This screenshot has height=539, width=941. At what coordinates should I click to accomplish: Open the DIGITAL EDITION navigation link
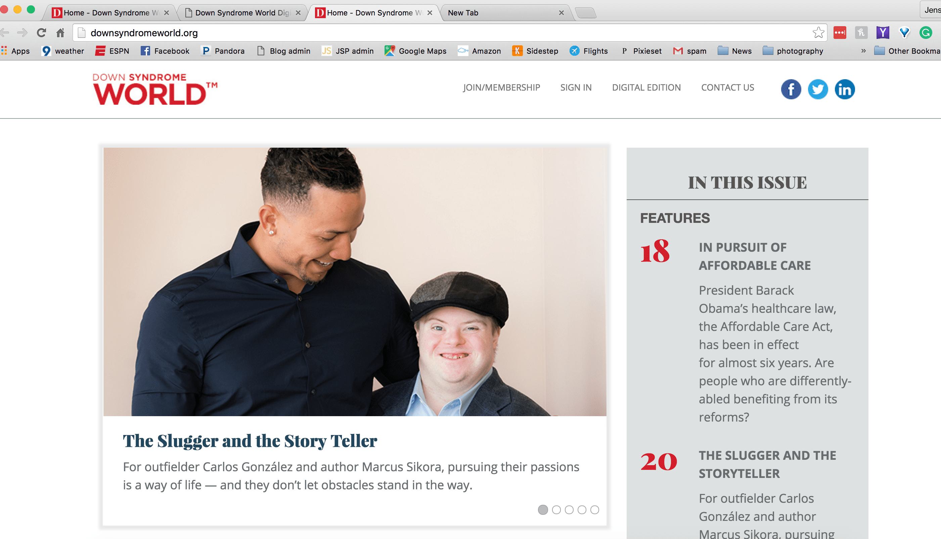point(646,87)
